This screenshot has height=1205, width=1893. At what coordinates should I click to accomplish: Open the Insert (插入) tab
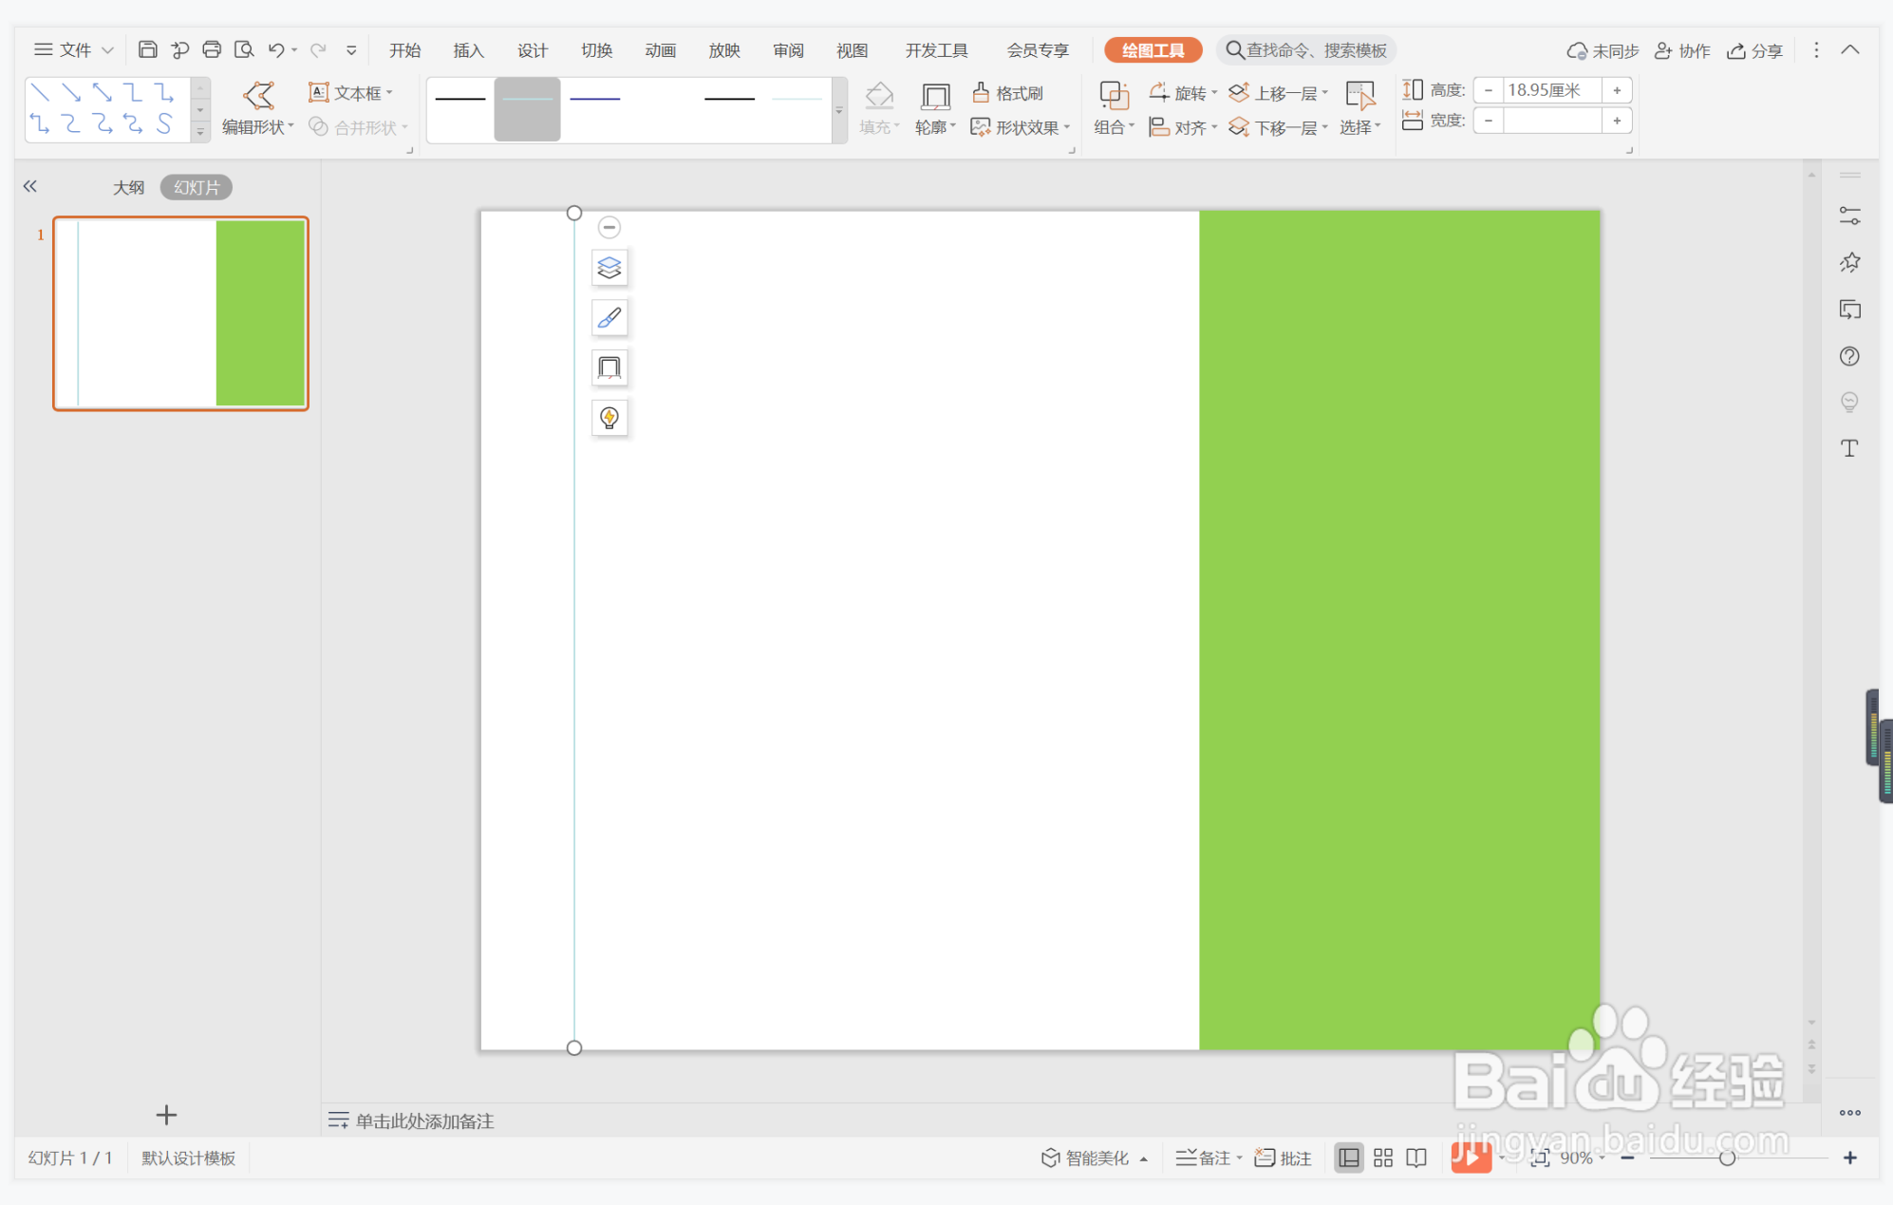[x=468, y=50]
